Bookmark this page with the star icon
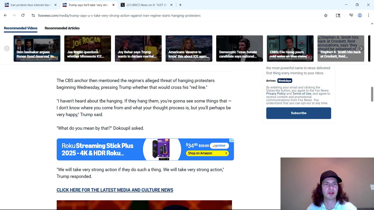374x210 pixels. click(x=326, y=15)
